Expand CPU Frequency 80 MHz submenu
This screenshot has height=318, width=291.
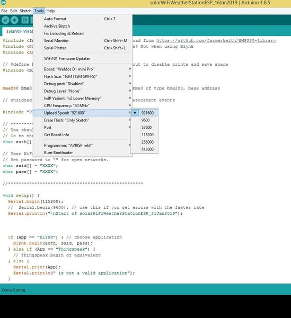[83, 105]
